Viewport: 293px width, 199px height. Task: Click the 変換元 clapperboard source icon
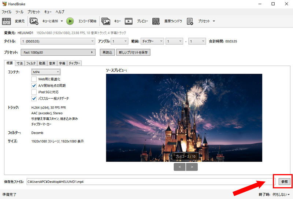[7, 21]
